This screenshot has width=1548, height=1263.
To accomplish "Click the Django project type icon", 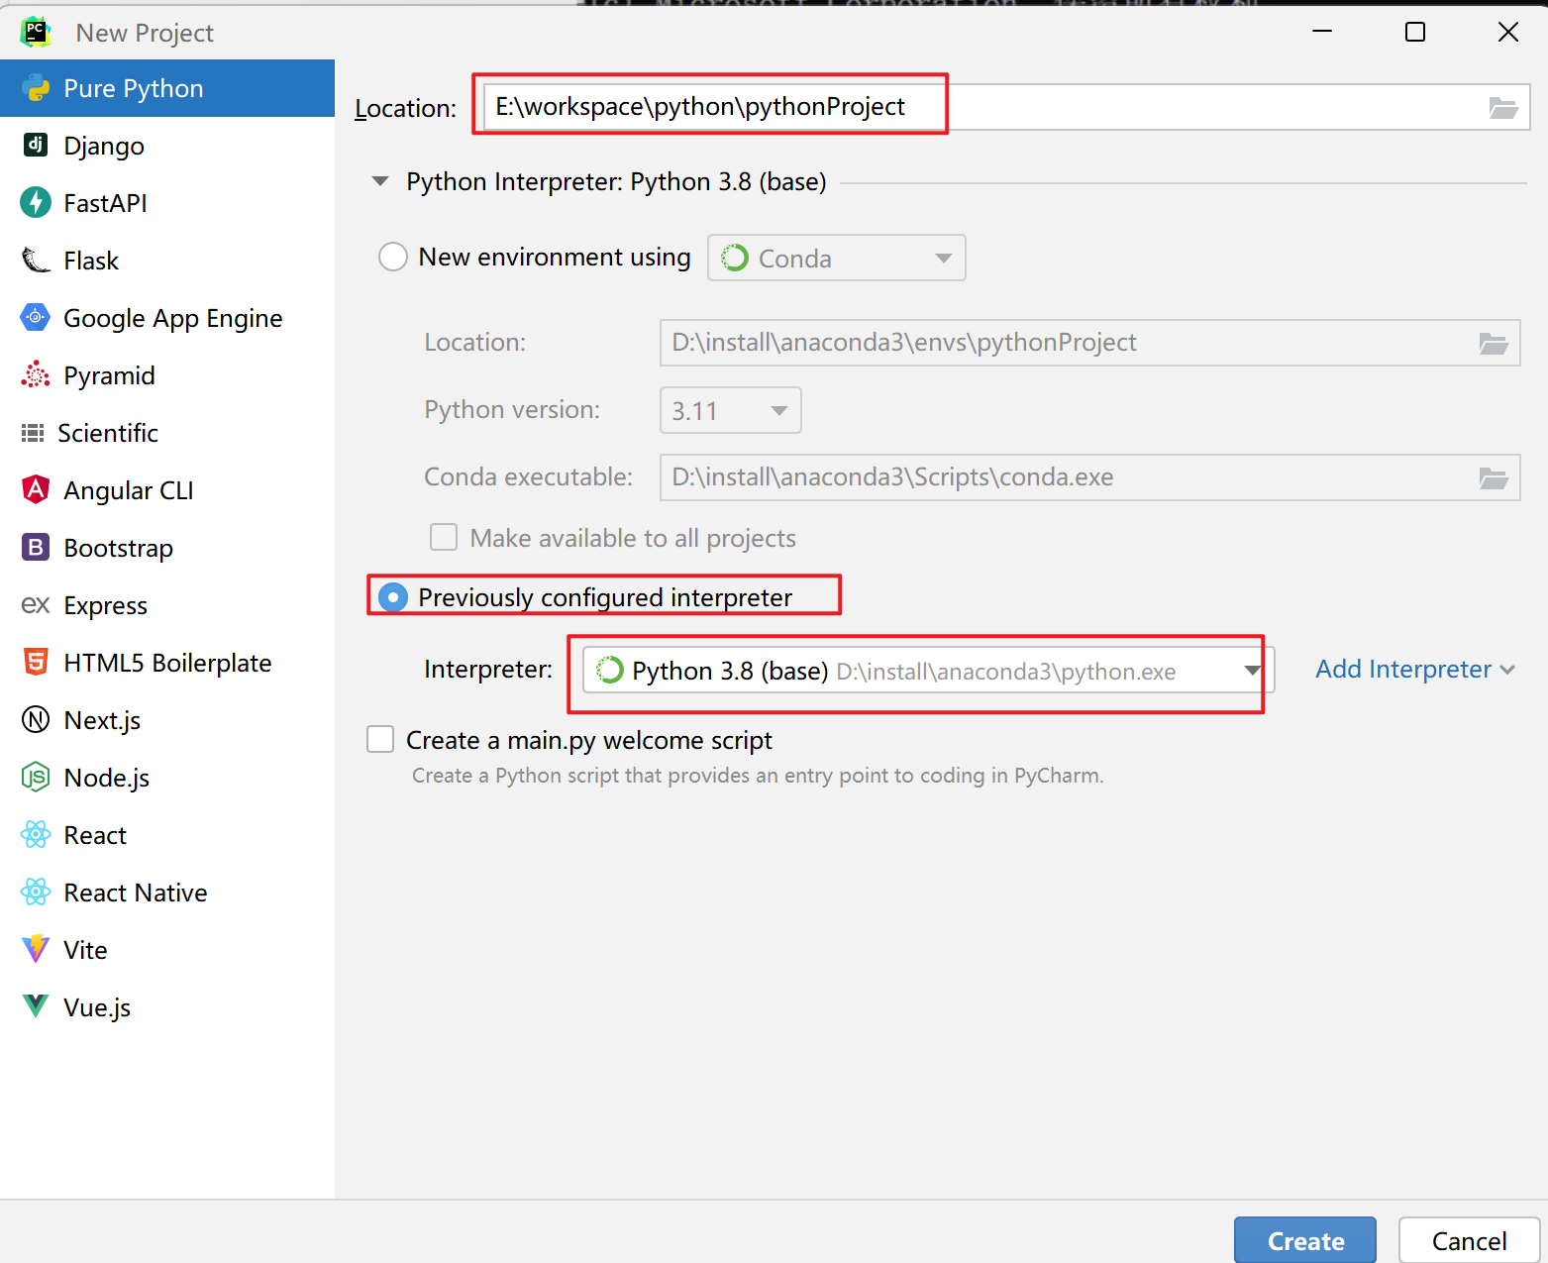I will 36,146.
